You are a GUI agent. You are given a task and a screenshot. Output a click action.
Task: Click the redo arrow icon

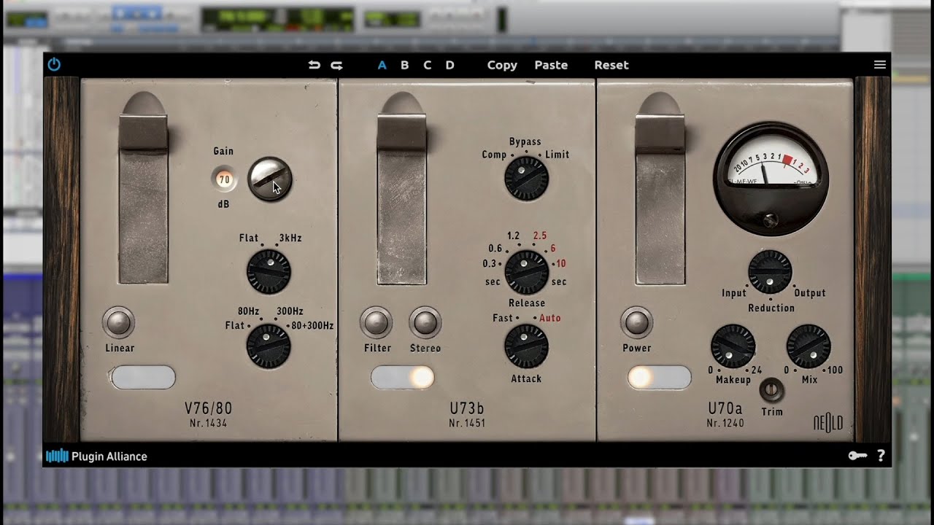coord(336,65)
